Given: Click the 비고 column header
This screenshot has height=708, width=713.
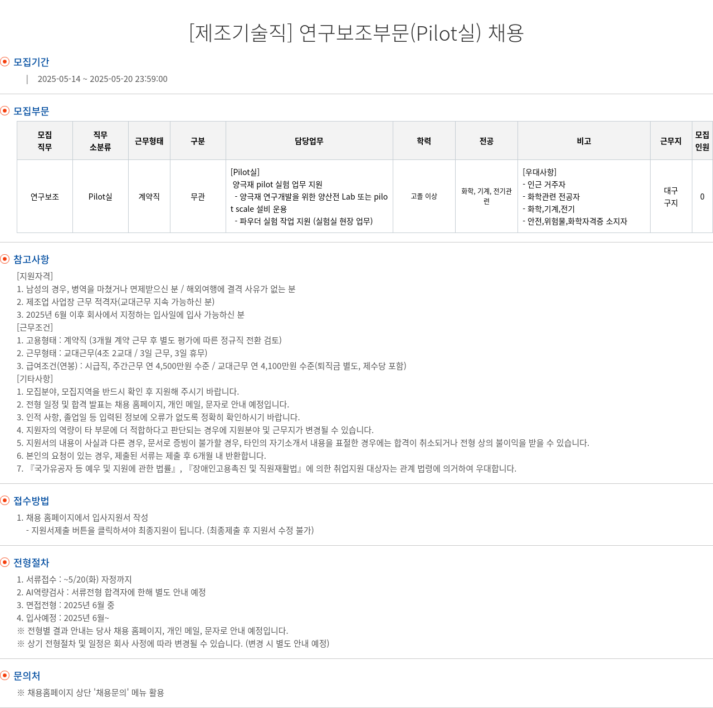Looking at the screenshot, I should [584, 140].
